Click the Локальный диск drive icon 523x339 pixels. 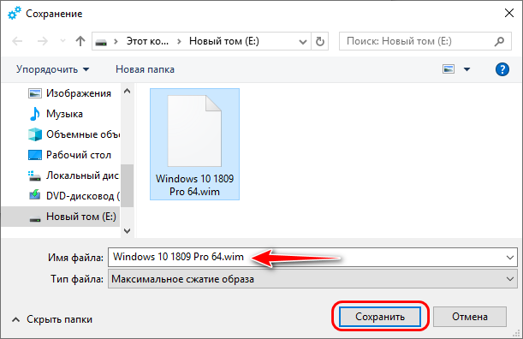tap(34, 175)
